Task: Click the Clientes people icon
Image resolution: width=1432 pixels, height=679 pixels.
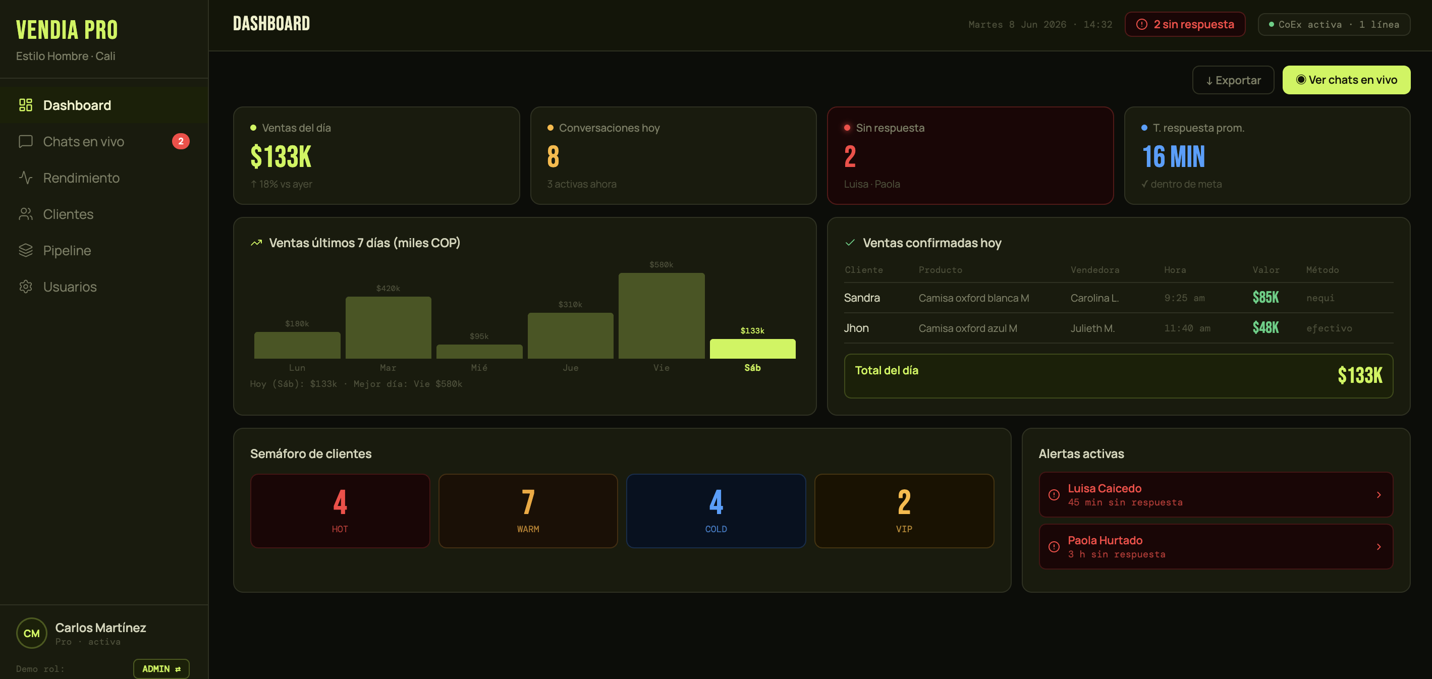Action: tap(26, 214)
